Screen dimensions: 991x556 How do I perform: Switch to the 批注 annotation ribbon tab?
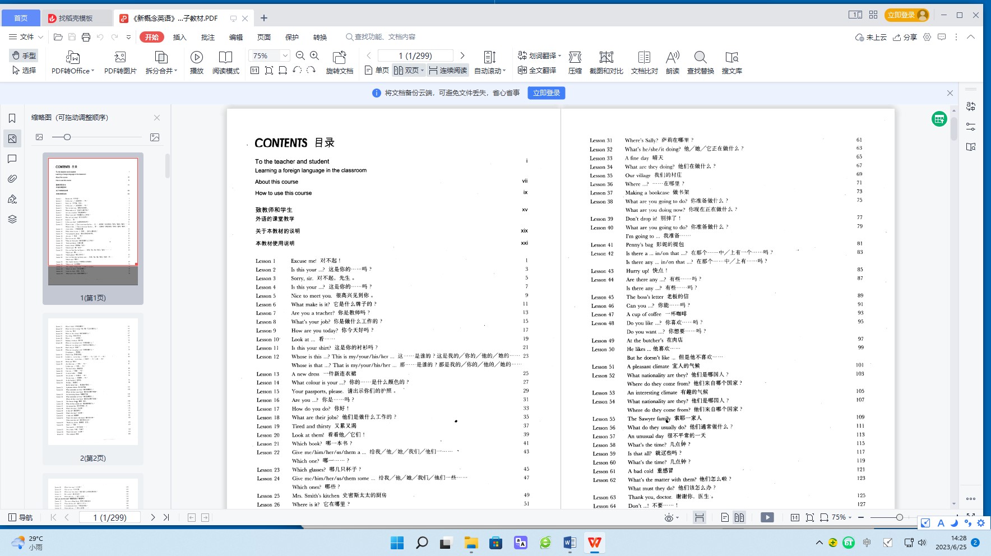click(208, 37)
